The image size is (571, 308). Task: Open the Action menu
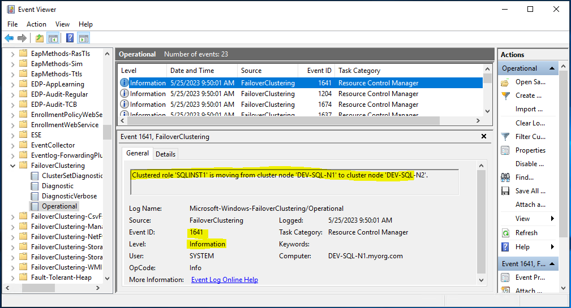[36, 24]
